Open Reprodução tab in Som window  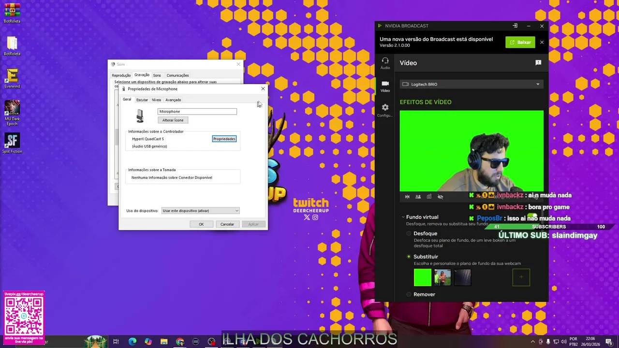click(x=121, y=75)
